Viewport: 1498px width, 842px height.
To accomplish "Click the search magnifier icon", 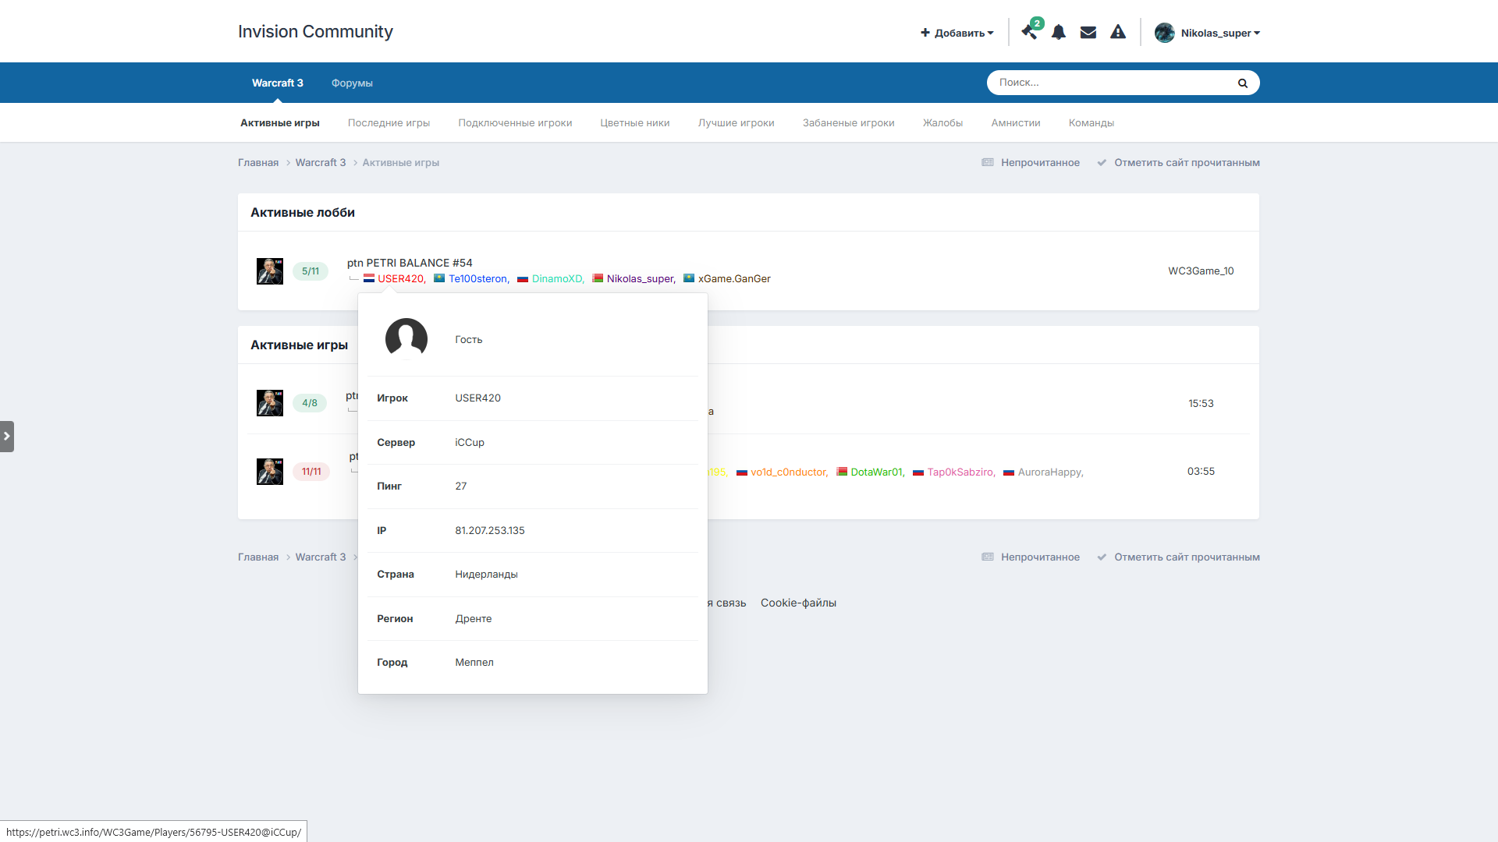I will coord(1242,83).
